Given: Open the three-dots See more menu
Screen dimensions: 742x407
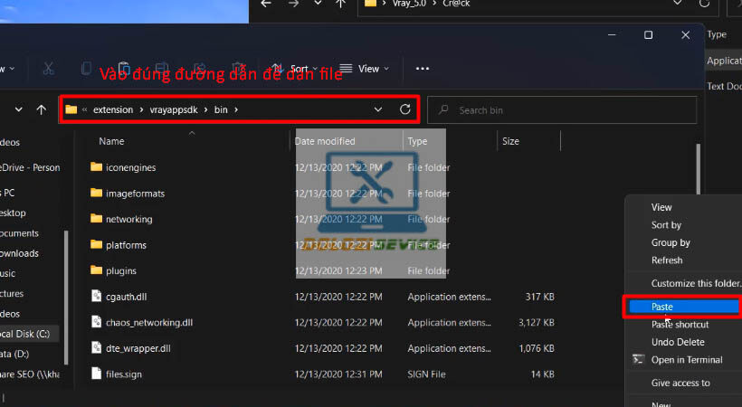Looking at the screenshot, I should pyautogui.click(x=422, y=69).
